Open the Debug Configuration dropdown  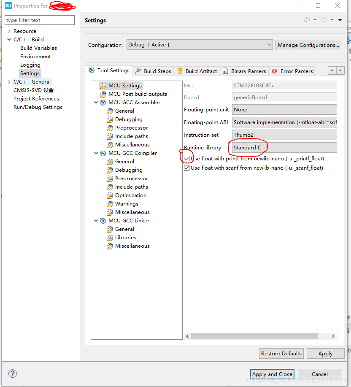269,44
